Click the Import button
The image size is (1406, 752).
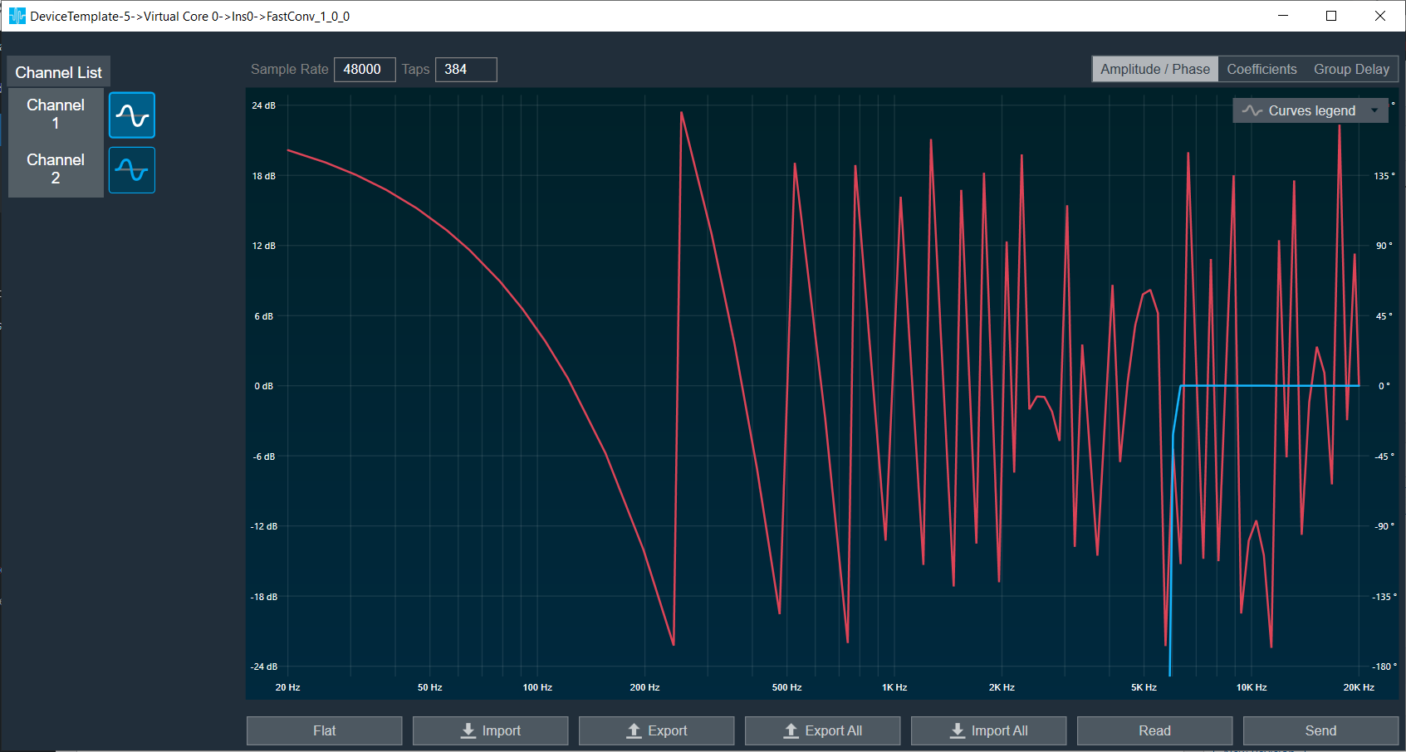[491, 730]
